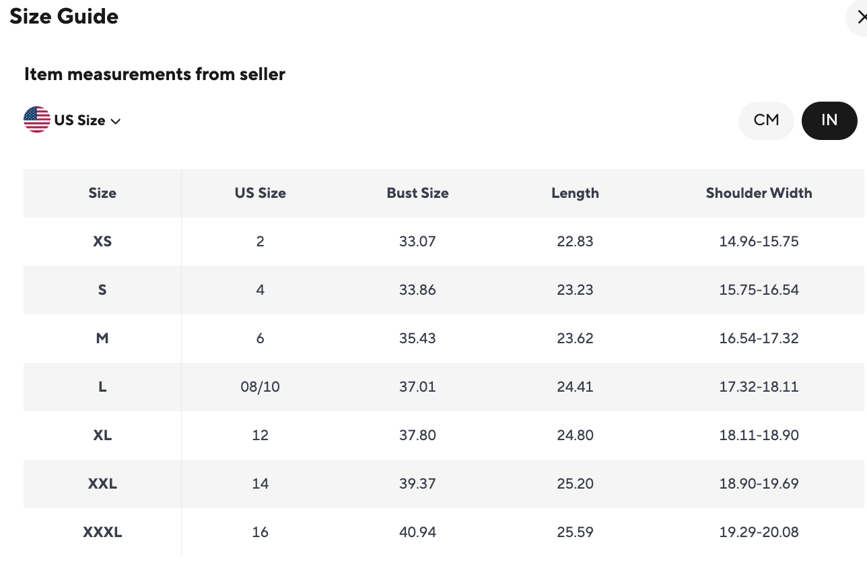Close the Size Guide dialog

click(x=860, y=17)
